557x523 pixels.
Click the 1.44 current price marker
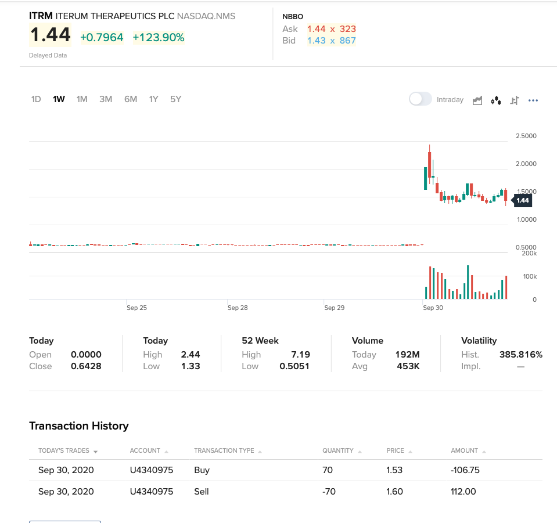coord(522,201)
